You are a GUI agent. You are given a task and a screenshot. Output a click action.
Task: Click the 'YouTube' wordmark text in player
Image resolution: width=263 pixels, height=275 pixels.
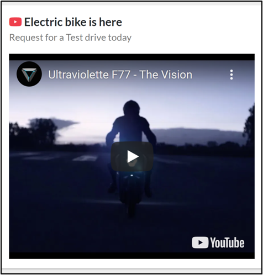click(227, 243)
